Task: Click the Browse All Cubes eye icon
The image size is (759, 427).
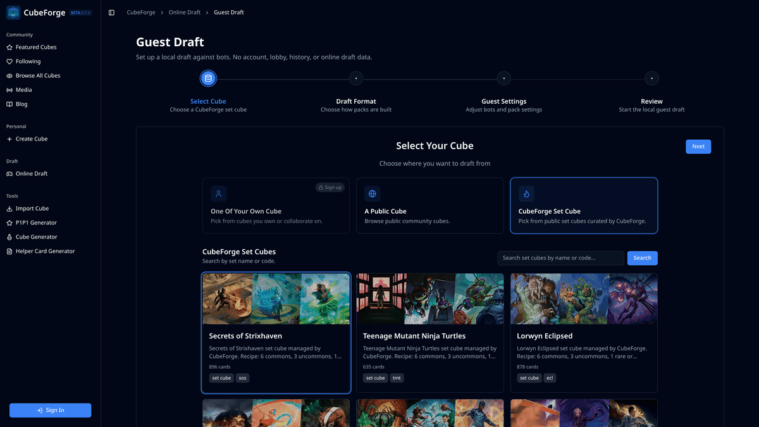Action: [9, 76]
